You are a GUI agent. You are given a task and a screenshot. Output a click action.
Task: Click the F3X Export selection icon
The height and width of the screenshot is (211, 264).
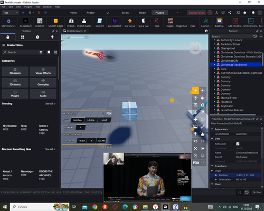pos(203,149)
